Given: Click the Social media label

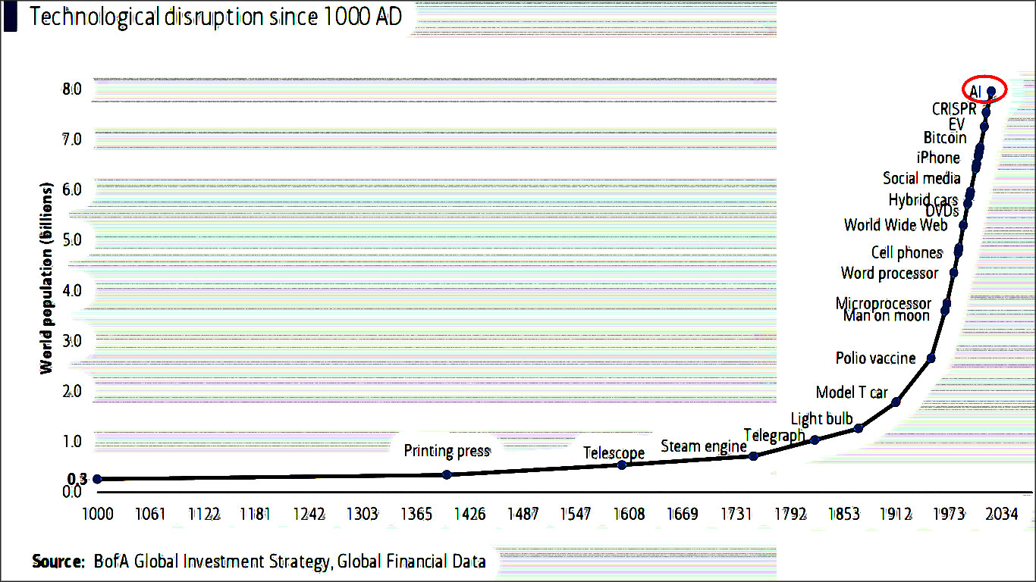Looking at the screenshot, I should (x=920, y=178).
